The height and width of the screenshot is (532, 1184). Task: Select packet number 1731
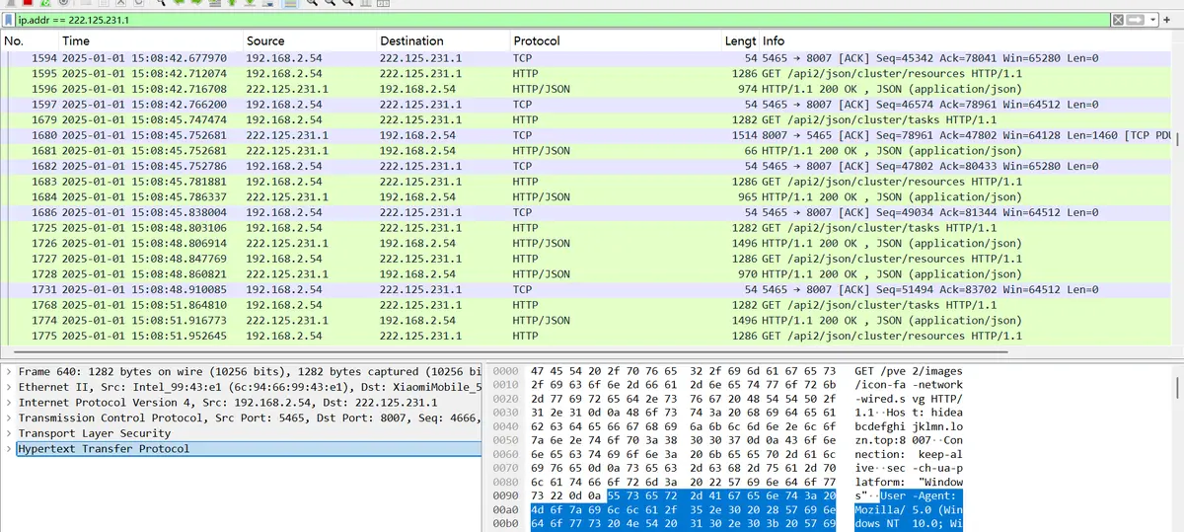(x=587, y=290)
